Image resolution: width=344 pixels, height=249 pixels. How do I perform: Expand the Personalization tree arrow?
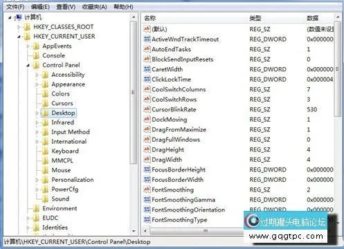click(x=37, y=180)
